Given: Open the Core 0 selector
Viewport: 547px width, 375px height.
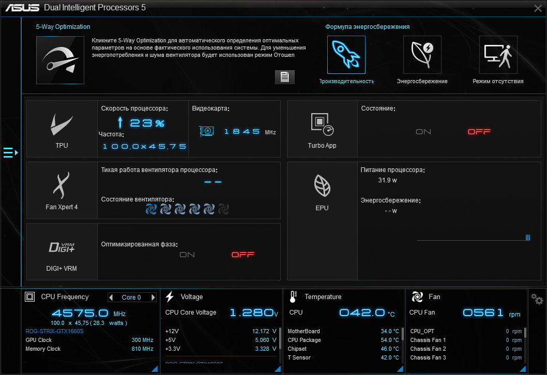Looking at the screenshot, I should click(x=131, y=298).
